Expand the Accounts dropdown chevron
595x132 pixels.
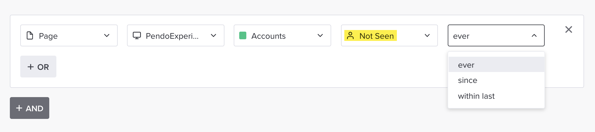coord(320,36)
